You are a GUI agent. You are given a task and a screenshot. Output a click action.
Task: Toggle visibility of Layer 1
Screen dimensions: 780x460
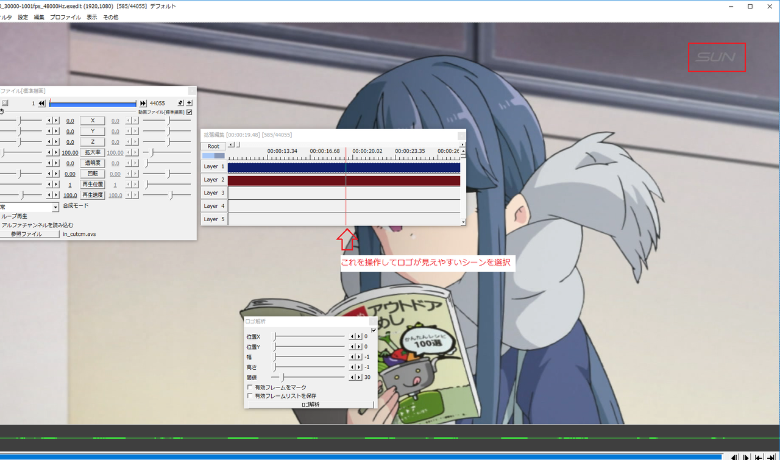coord(214,166)
